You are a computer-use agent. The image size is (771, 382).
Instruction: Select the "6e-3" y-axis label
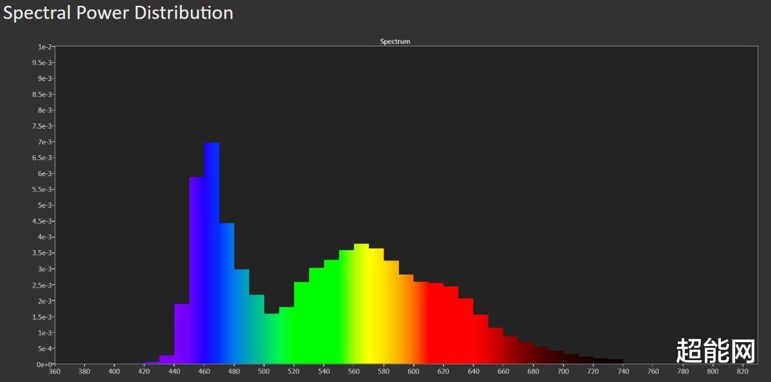click(x=44, y=174)
